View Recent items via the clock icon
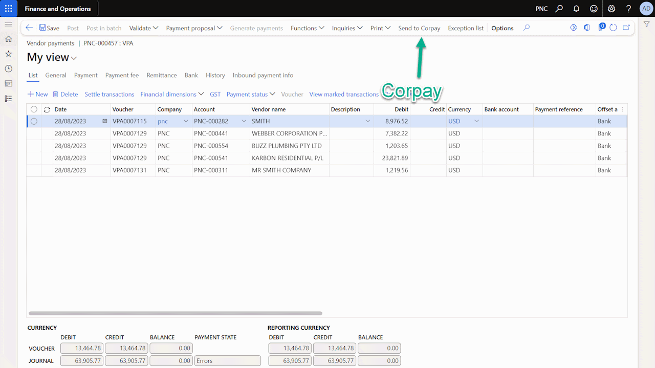 (8, 68)
